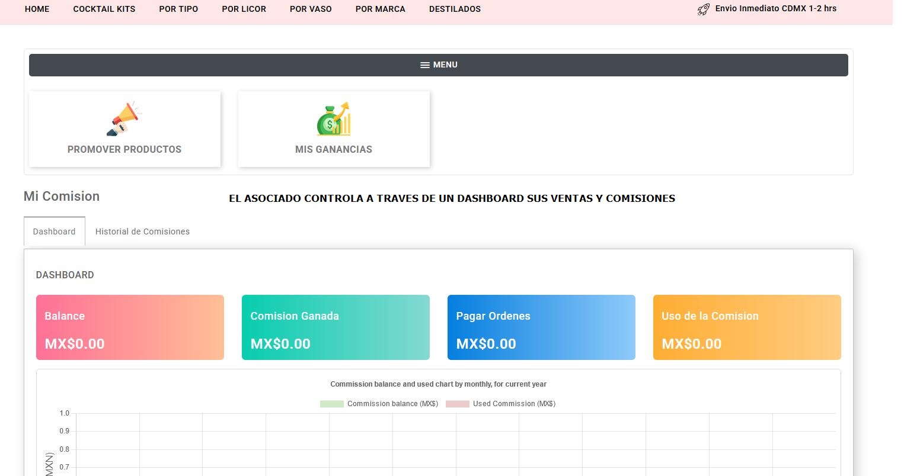Click the Balance card
Image resolution: width=904 pixels, height=476 pixels.
coord(130,327)
